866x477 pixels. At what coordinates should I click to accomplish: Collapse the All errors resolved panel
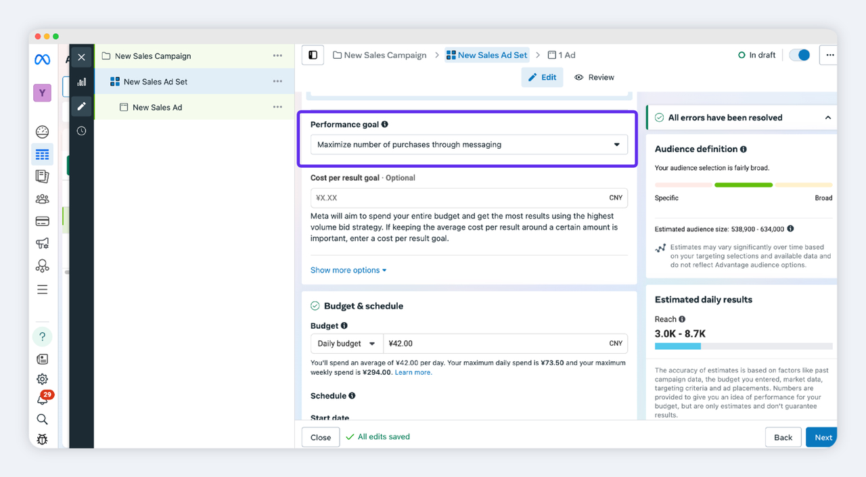tap(827, 118)
